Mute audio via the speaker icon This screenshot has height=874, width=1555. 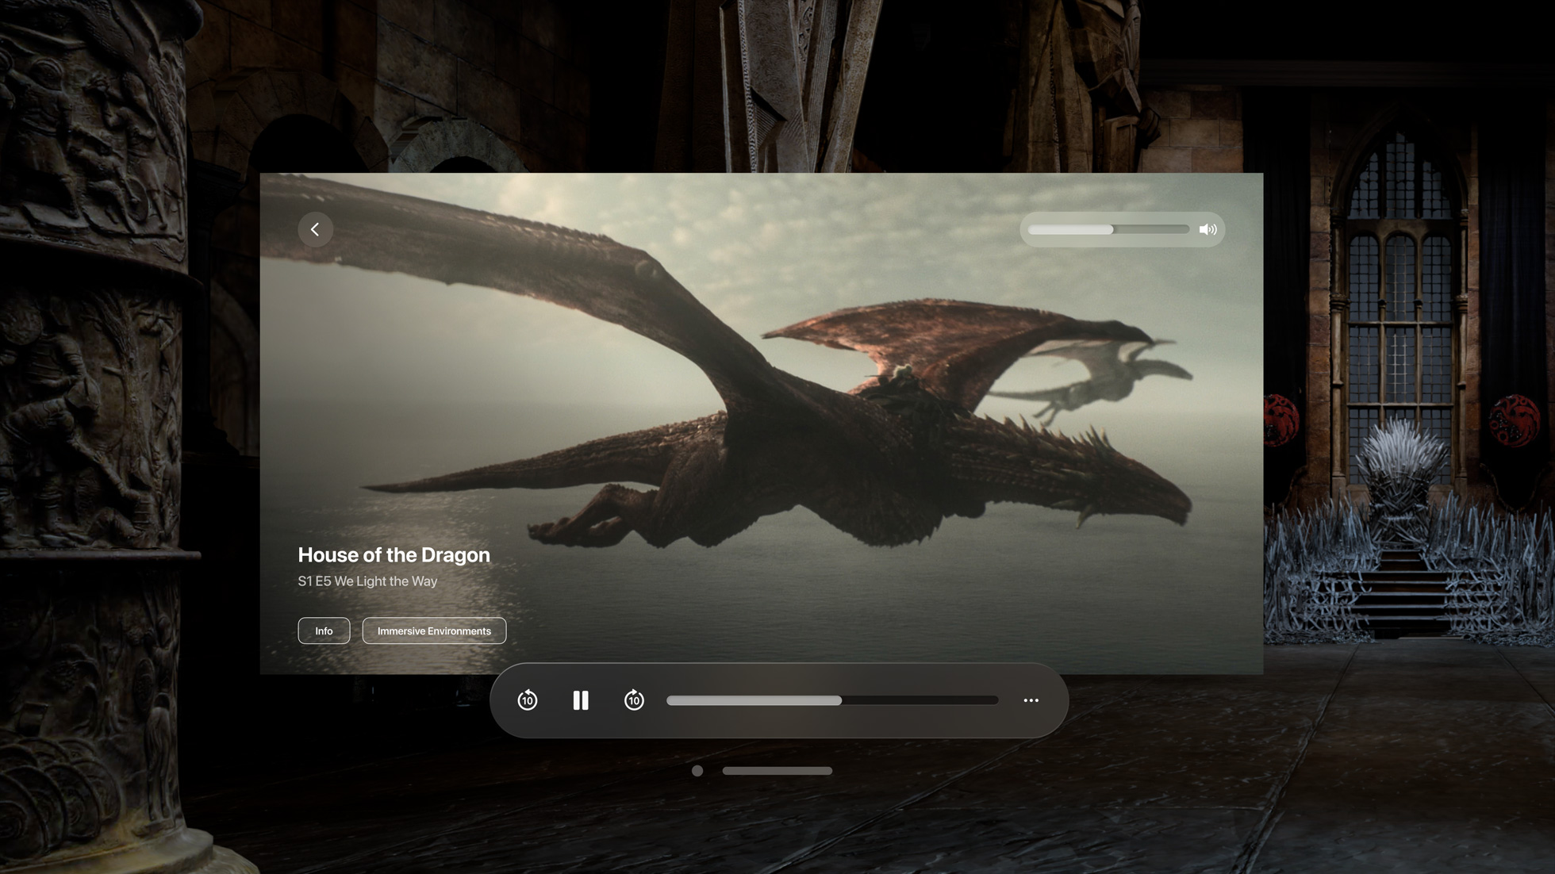(x=1208, y=230)
